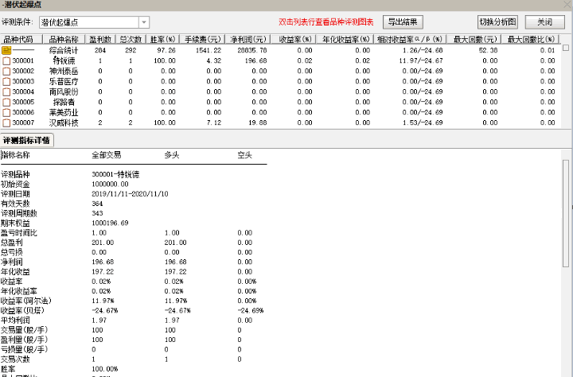
Task: Click the details panel vertical scrollbar
Action: point(566,213)
